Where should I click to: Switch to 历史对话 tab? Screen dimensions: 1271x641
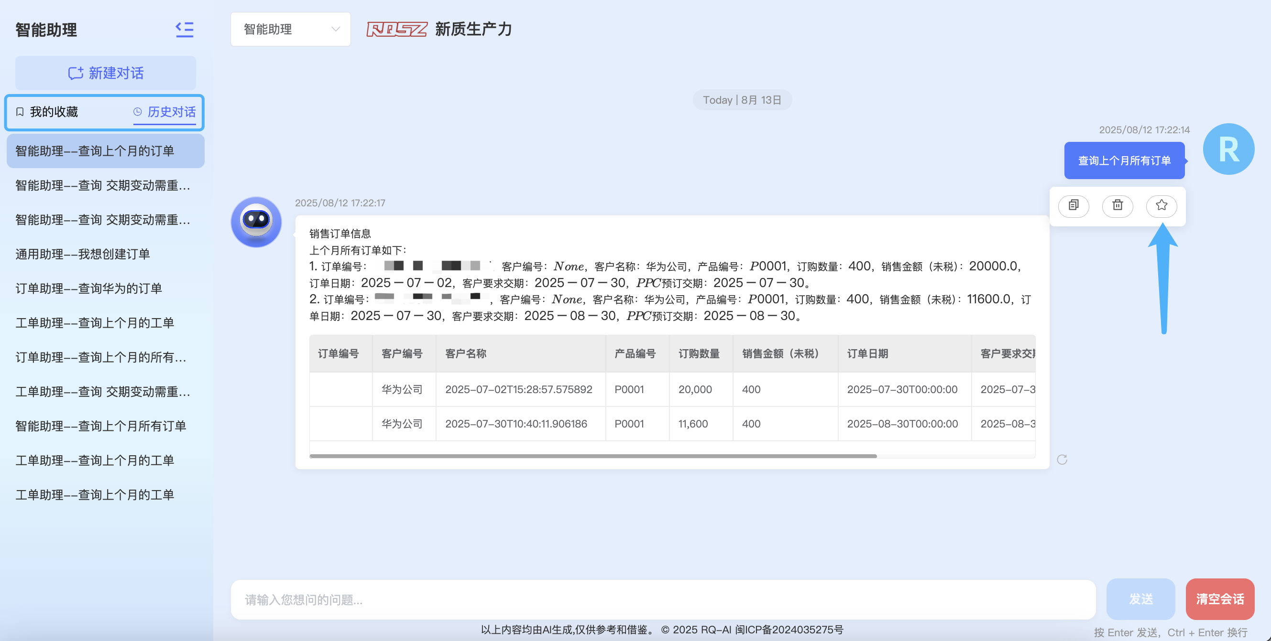click(165, 112)
